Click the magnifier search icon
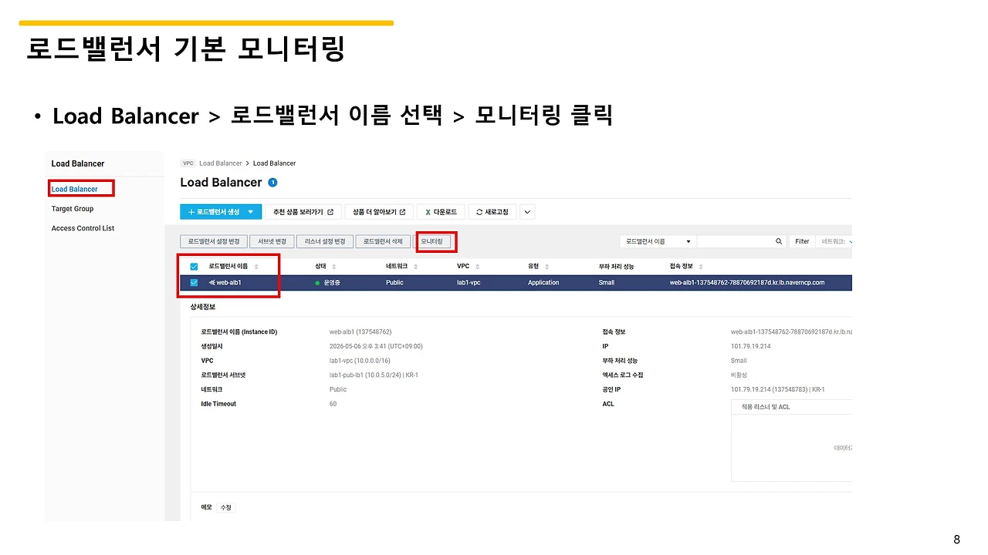Image resolution: width=988 pixels, height=555 pixels. [779, 241]
